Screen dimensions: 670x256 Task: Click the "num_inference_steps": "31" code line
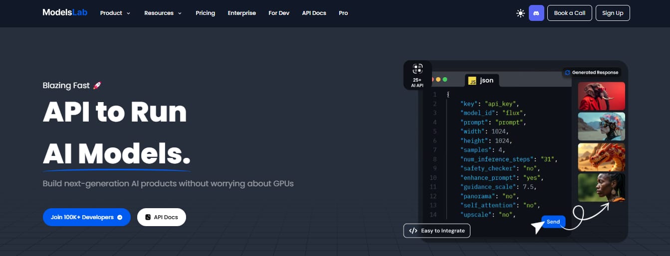click(509, 159)
